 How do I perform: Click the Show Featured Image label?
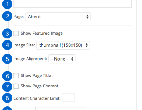[x=42, y=33]
